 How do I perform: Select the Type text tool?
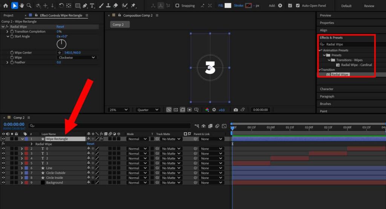[x=92, y=5]
